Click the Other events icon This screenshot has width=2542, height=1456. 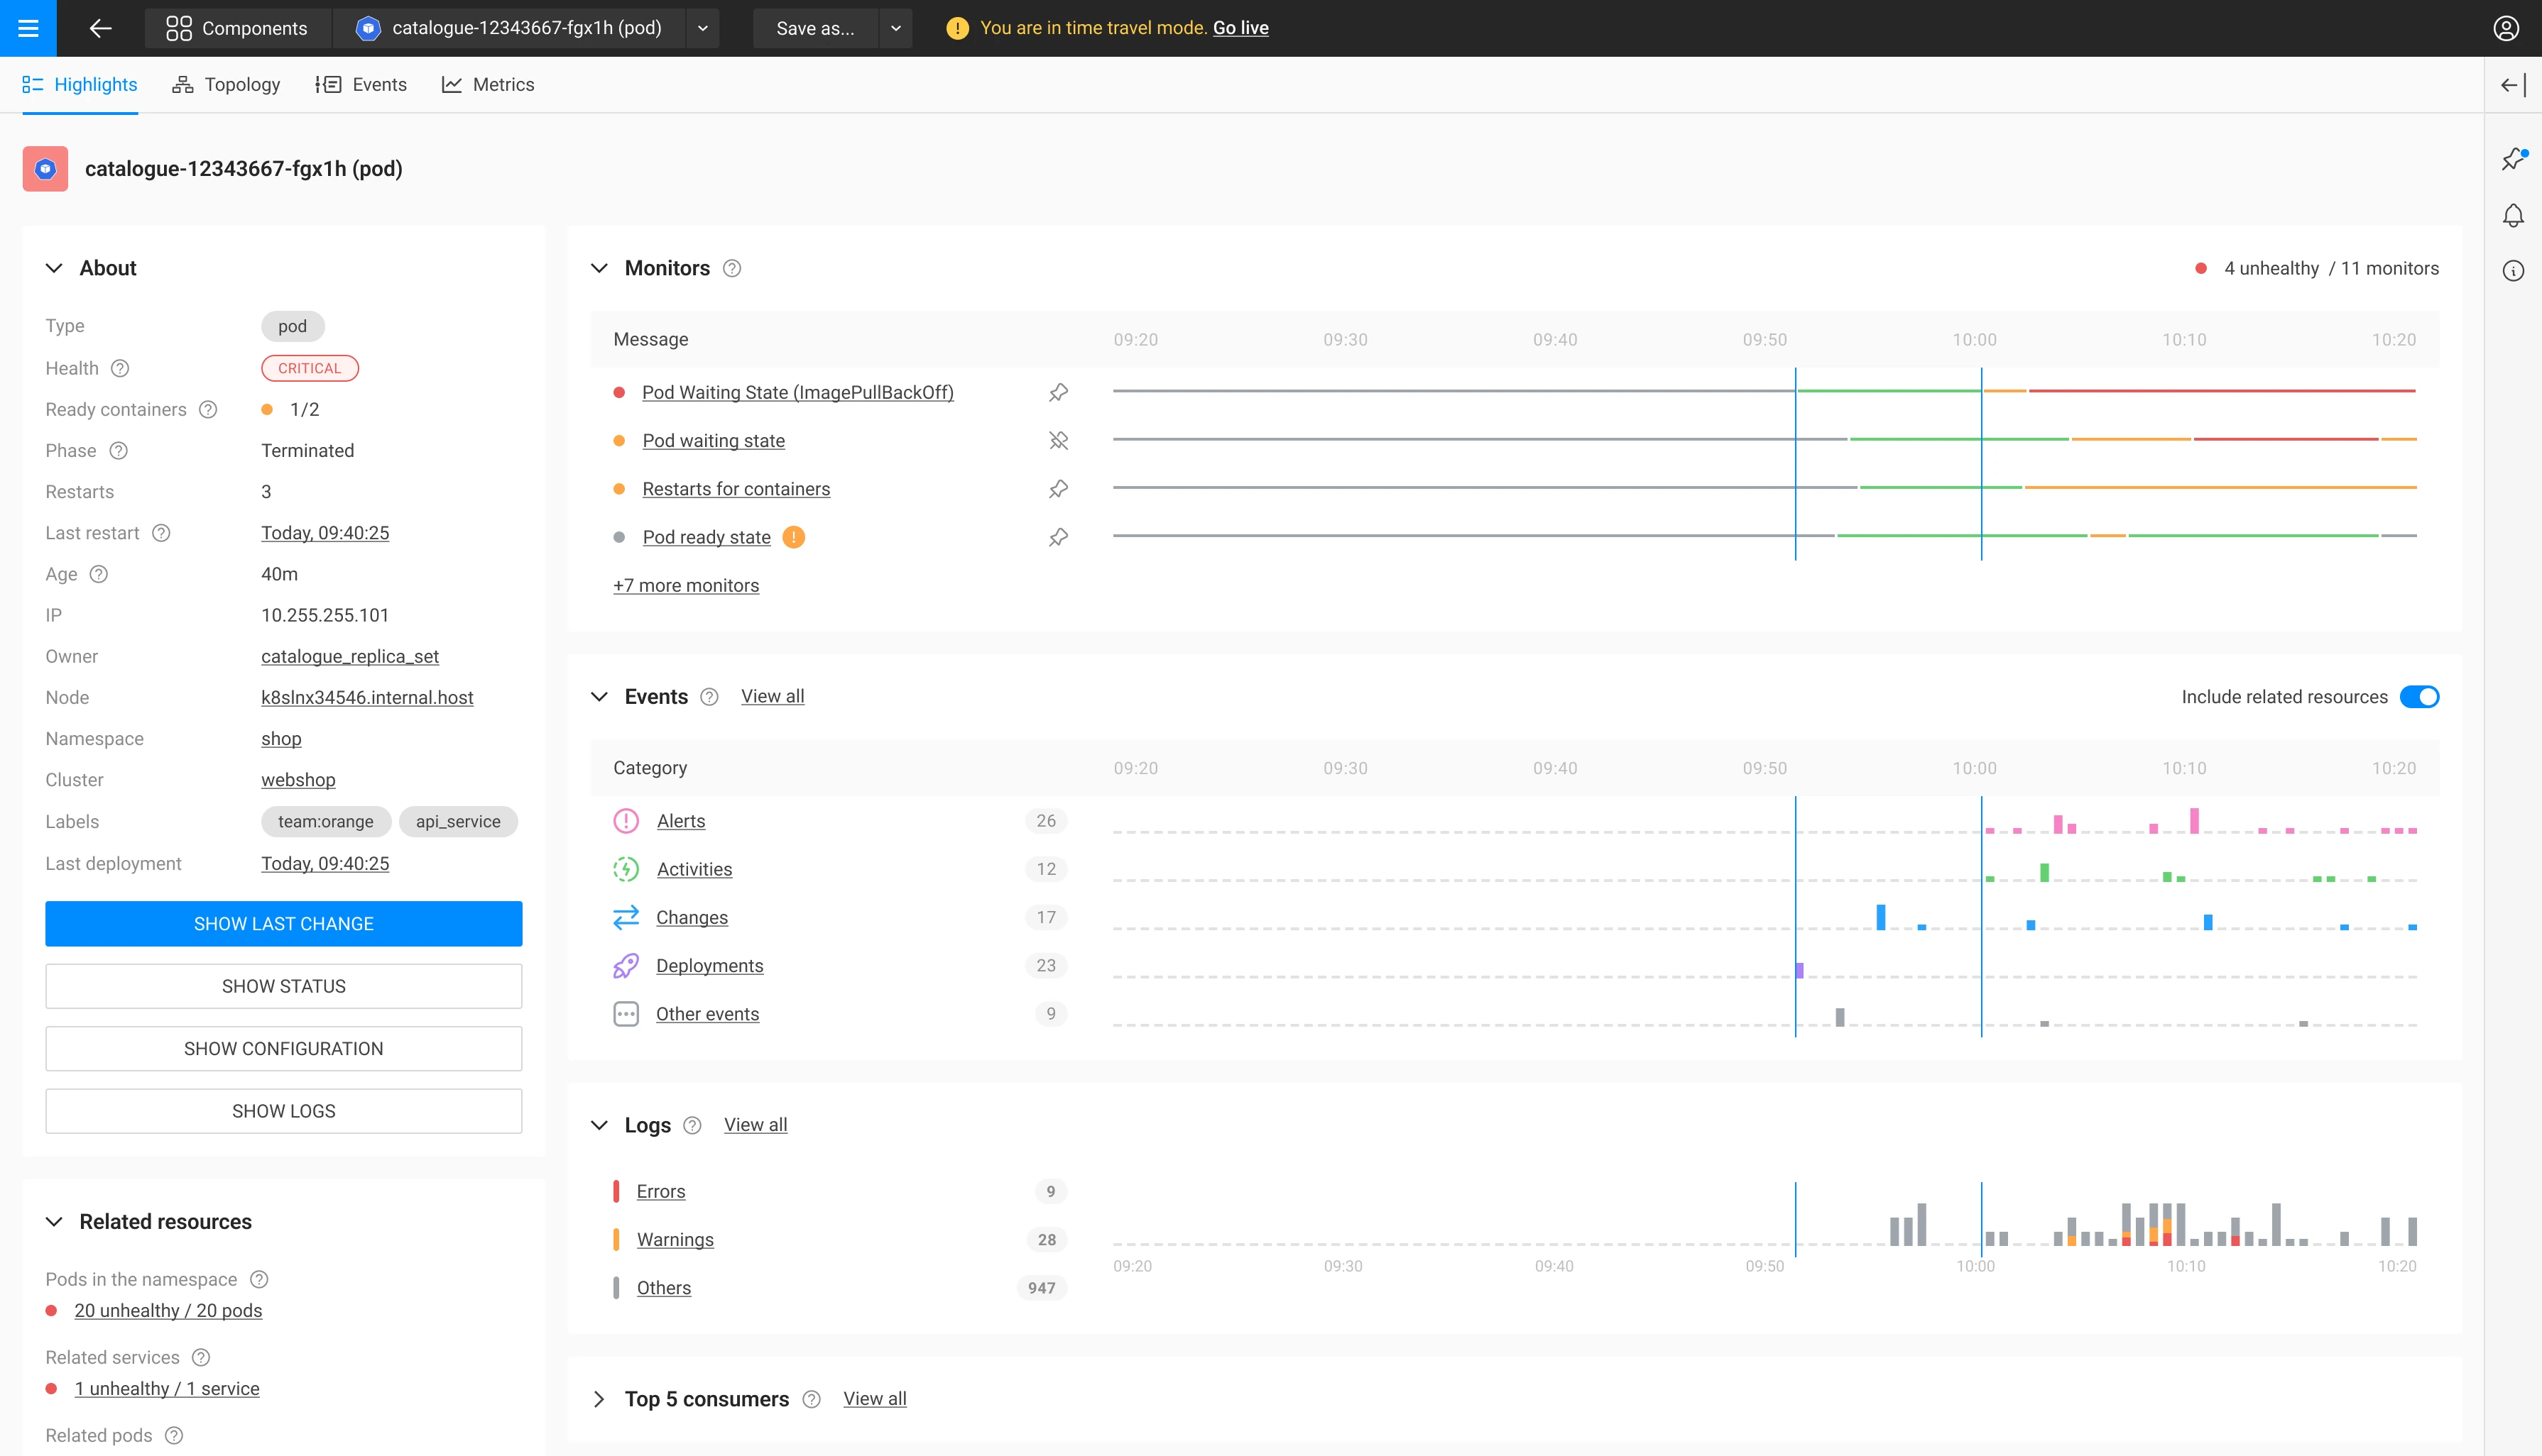tap(626, 1014)
